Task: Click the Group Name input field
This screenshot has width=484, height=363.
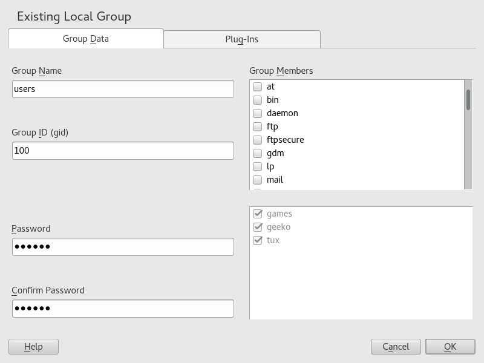Action: [123, 89]
